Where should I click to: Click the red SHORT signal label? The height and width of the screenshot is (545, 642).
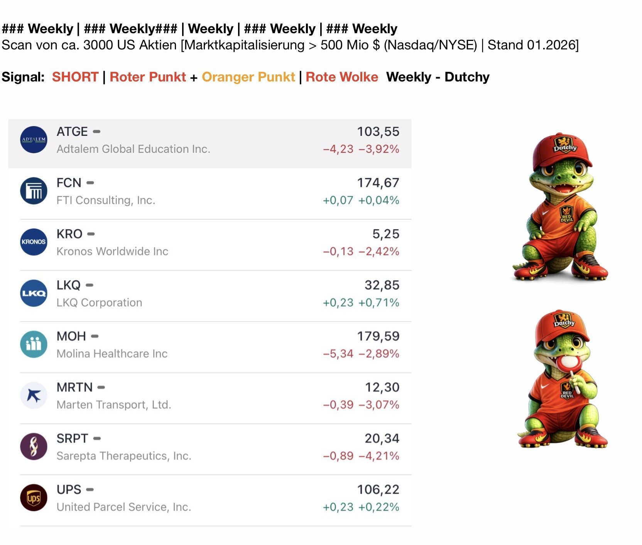click(x=75, y=77)
